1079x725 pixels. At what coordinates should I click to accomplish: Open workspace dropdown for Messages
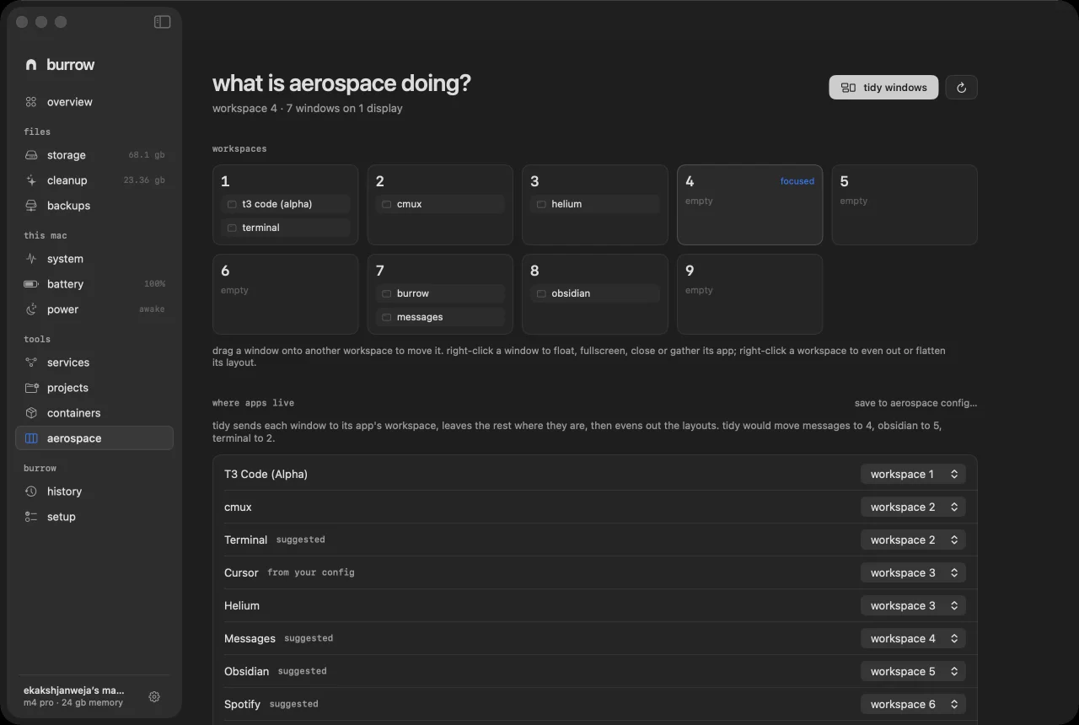pyautogui.click(x=913, y=638)
